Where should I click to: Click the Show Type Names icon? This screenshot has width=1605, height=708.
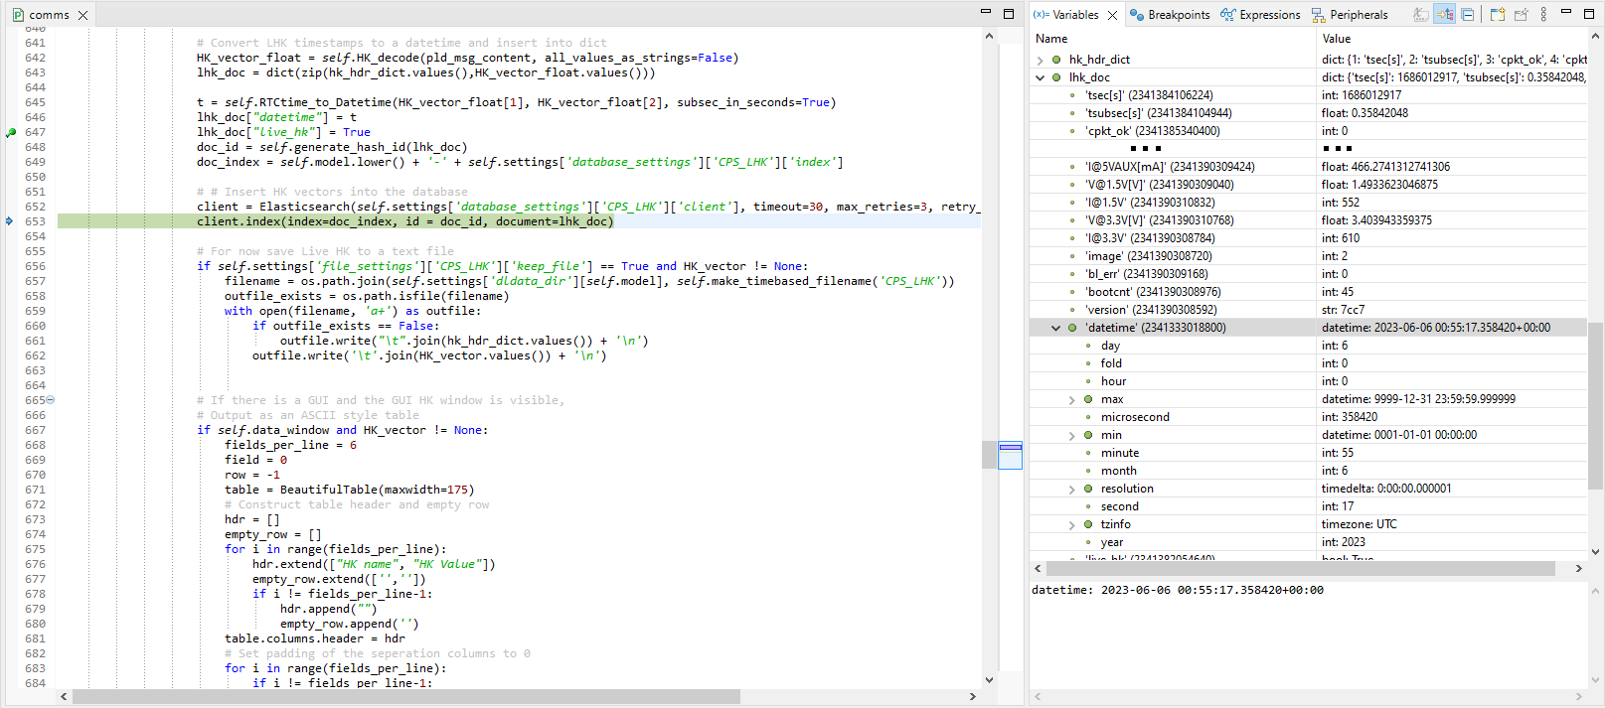click(x=1421, y=14)
